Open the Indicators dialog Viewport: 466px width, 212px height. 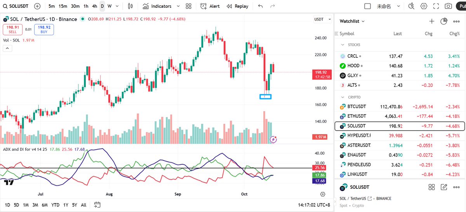(157, 6)
